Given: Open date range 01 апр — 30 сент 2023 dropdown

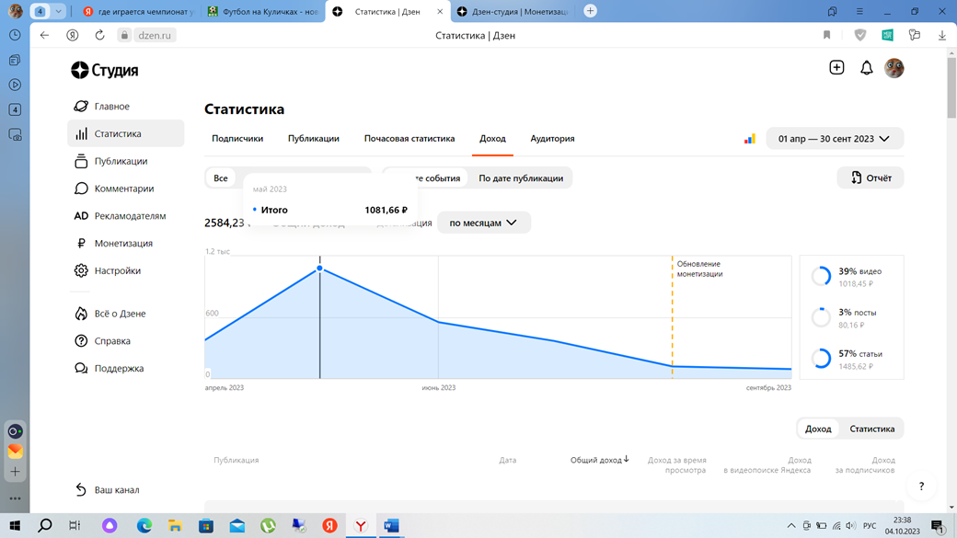Looking at the screenshot, I should [x=835, y=139].
